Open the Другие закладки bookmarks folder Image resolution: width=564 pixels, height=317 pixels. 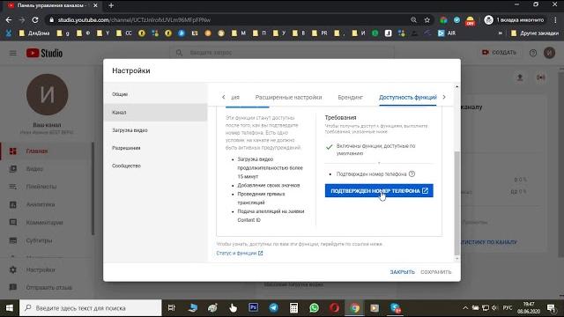pos(535,33)
